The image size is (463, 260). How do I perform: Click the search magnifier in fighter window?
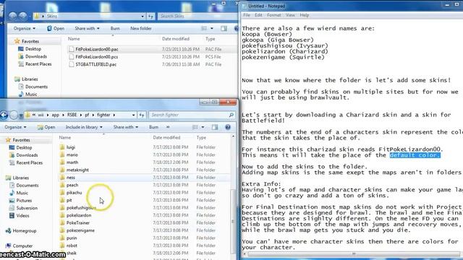point(231,115)
